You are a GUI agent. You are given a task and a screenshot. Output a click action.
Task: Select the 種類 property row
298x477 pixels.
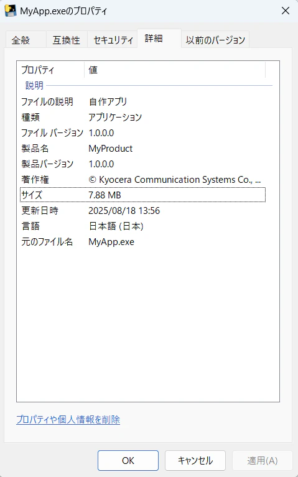click(x=142, y=117)
